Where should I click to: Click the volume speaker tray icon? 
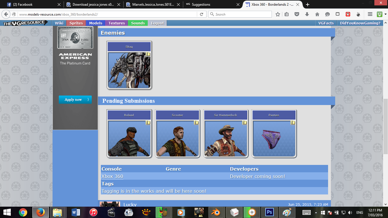coord(350,213)
